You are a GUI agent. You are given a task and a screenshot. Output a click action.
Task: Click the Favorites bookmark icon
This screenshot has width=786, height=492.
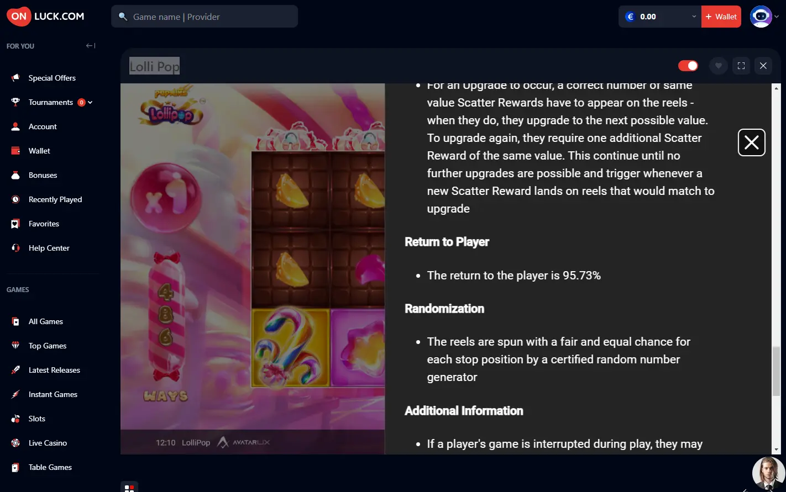click(15, 224)
